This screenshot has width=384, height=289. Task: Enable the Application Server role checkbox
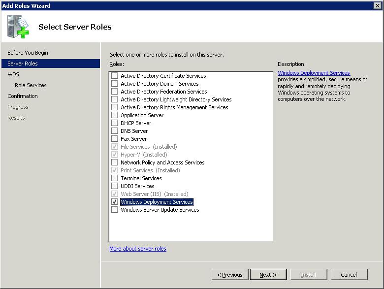pyautogui.click(x=114, y=115)
